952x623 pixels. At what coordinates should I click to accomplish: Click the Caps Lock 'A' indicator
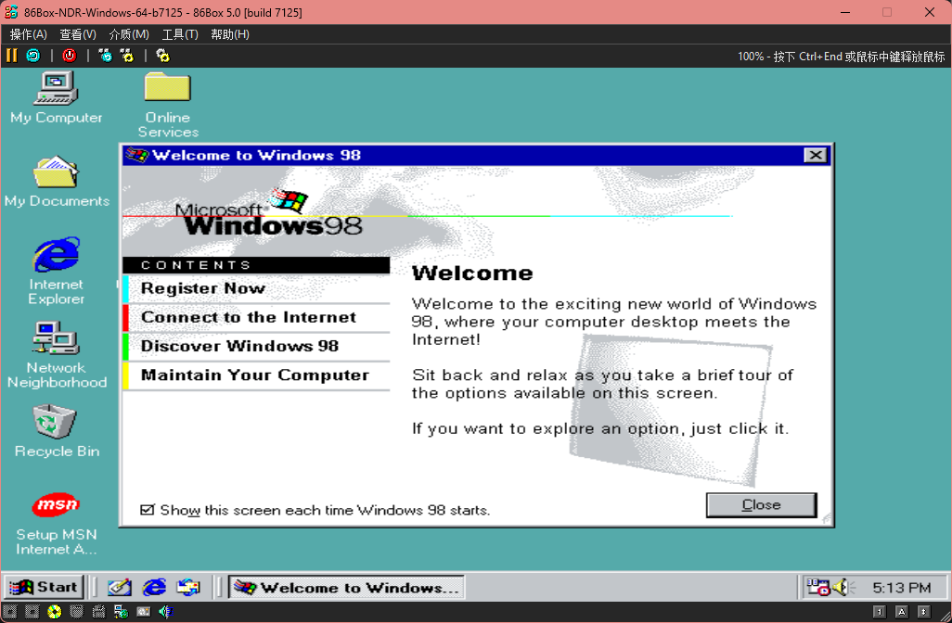coord(902,612)
